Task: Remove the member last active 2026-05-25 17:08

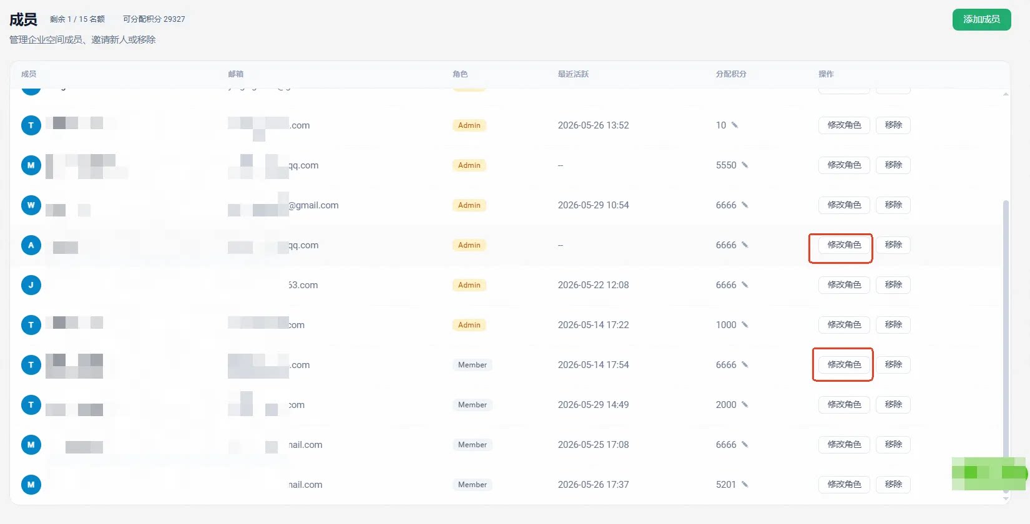Action: (x=893, y=444)
